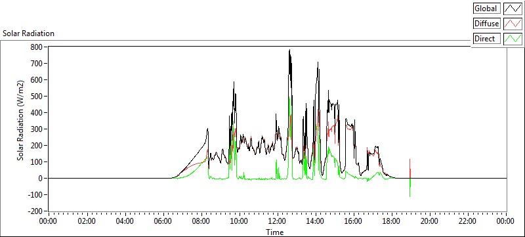Click the 800 y-axis value
This screenshot has height=237, width=525.
[37, 47]
